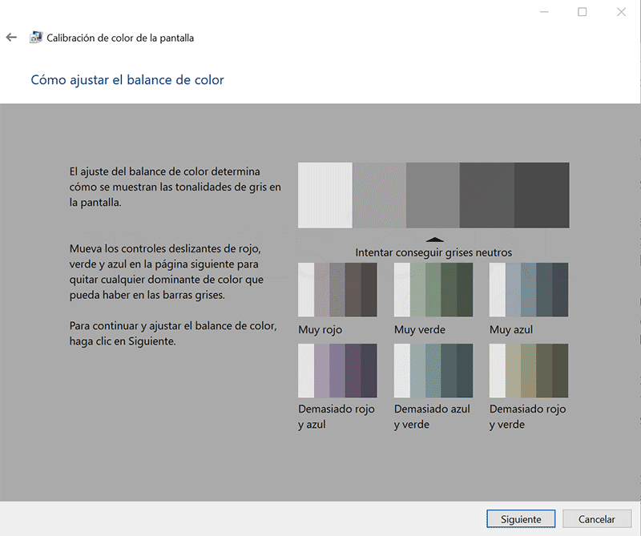Image resolution: width=641 pixels, height=536 pixels.
Task: Click the display color calibration app icon
Action: point(36,38)
